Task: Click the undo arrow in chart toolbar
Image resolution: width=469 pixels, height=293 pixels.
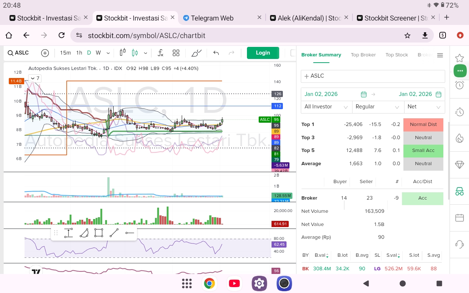Action: click(x=216, y=53)
